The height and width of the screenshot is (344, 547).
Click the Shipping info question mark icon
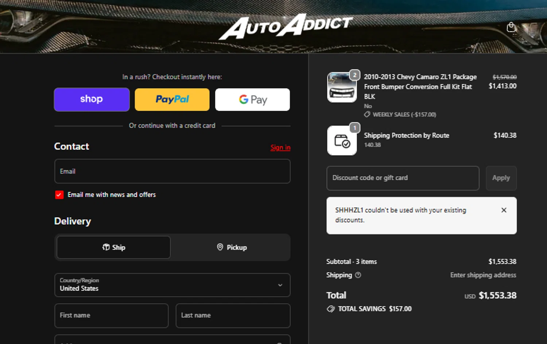(x=358, y=275)
